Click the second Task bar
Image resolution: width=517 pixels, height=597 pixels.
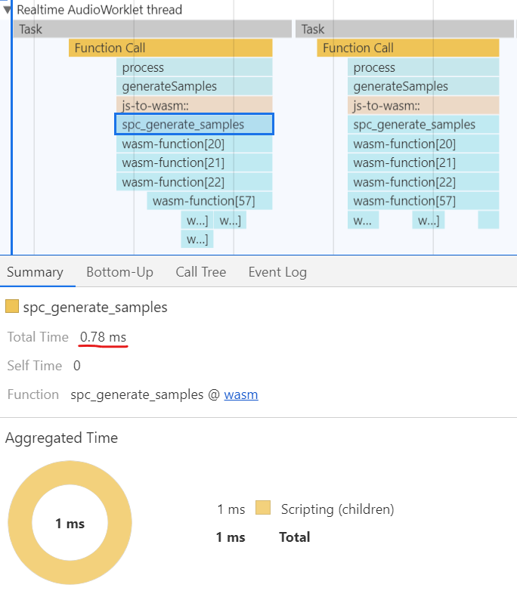point(404,29)
